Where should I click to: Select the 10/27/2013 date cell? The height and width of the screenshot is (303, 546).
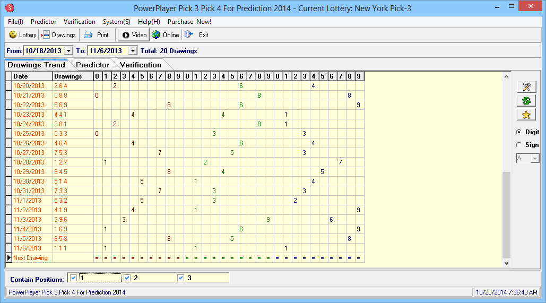tap(32, 153)
